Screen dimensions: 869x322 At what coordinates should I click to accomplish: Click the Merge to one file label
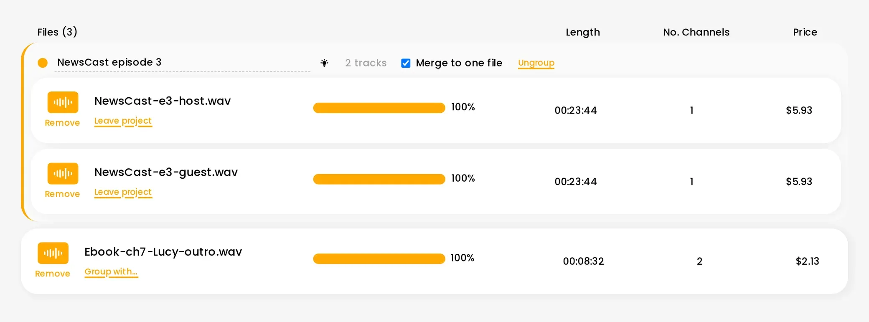coord(459,63)
